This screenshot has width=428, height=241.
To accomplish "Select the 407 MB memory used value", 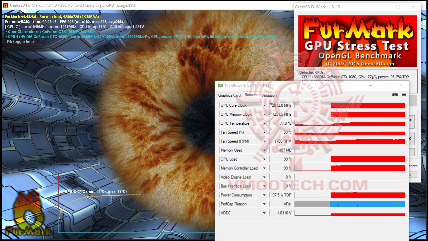I will 281,150.
